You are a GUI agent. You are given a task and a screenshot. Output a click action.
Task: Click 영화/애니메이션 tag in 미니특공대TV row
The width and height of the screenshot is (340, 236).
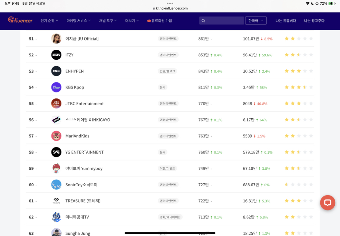[170, 217]
